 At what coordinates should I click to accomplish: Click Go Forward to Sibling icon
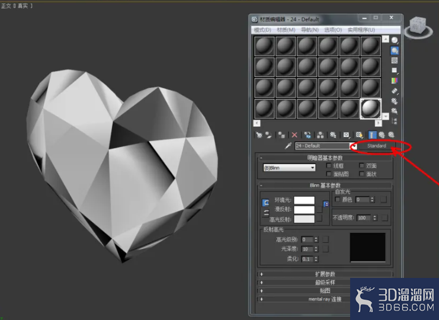click(391, 135)
